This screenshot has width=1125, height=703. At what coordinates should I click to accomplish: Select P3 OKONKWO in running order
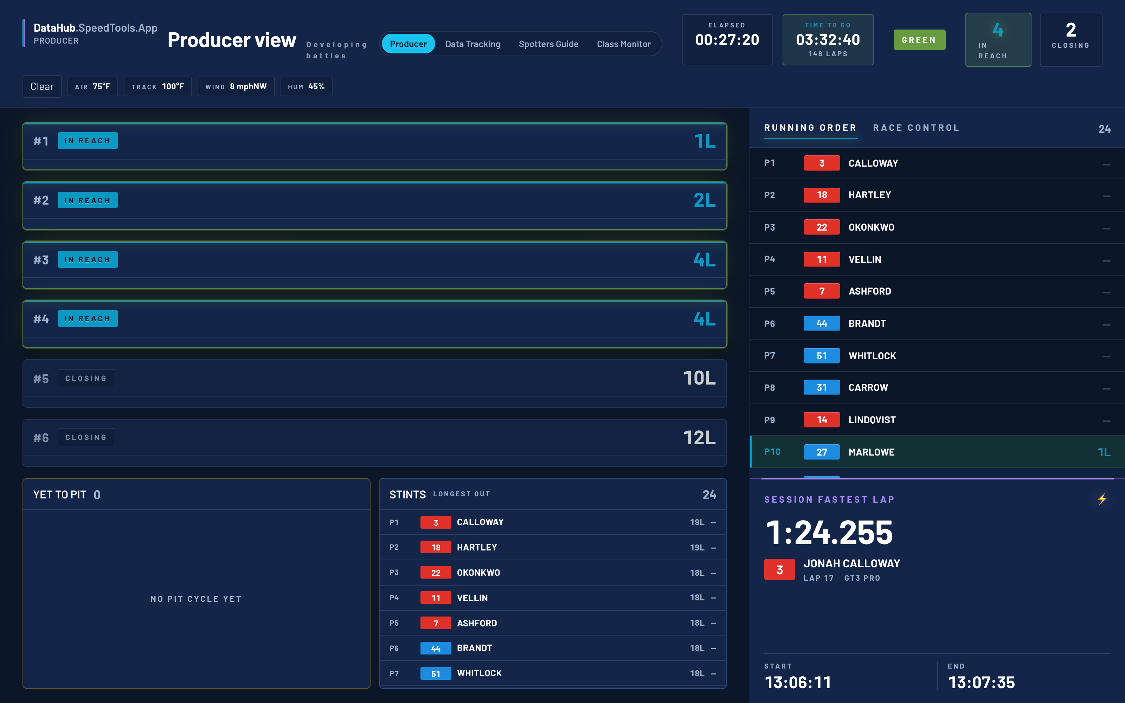point(937,227)
